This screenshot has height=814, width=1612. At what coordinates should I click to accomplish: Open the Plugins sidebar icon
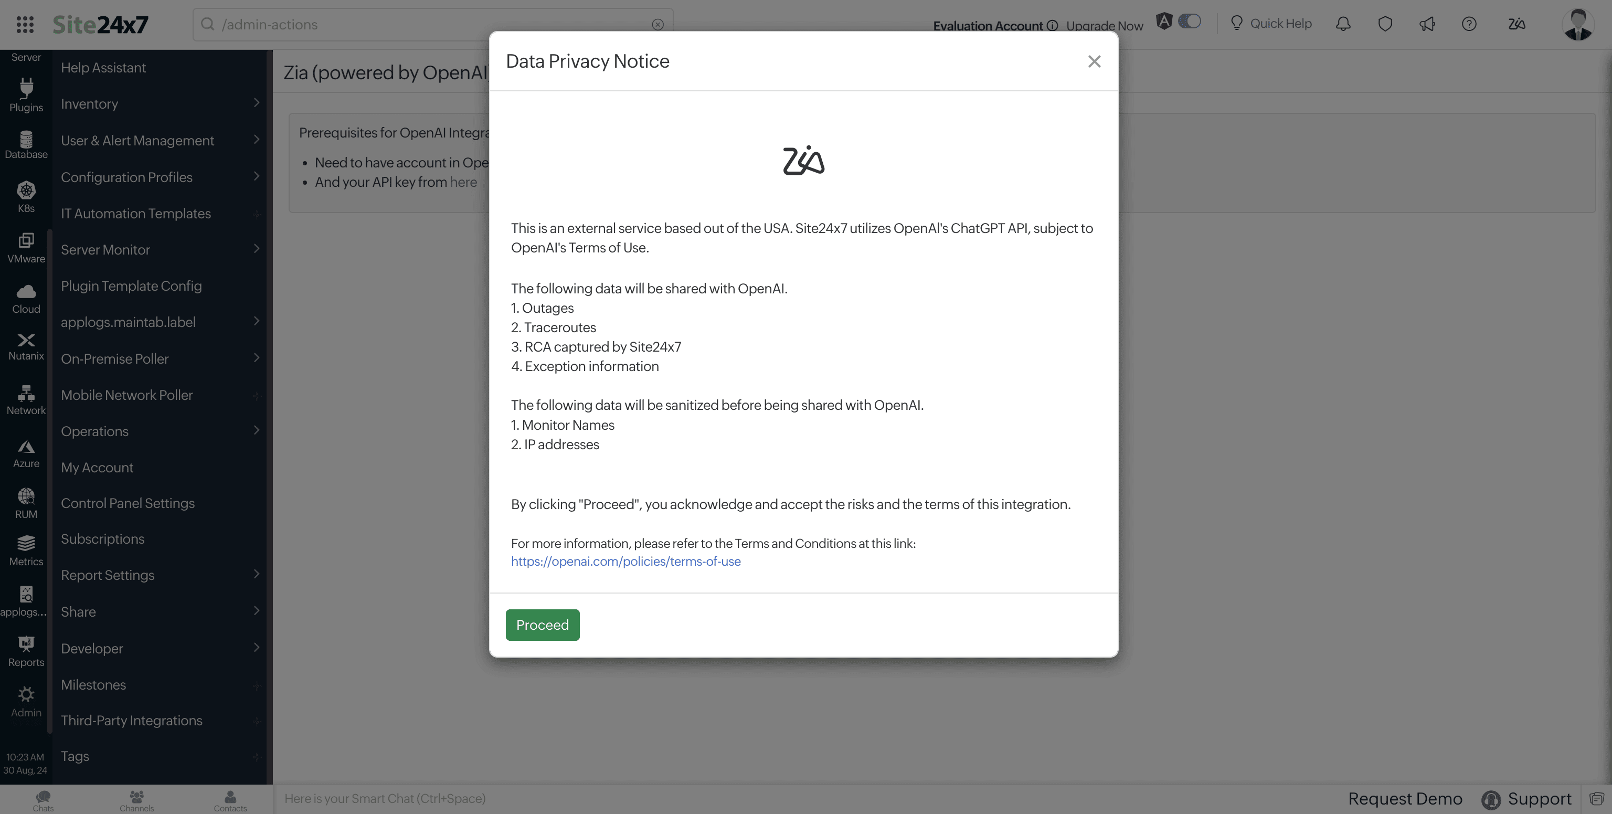click(26, 94)
